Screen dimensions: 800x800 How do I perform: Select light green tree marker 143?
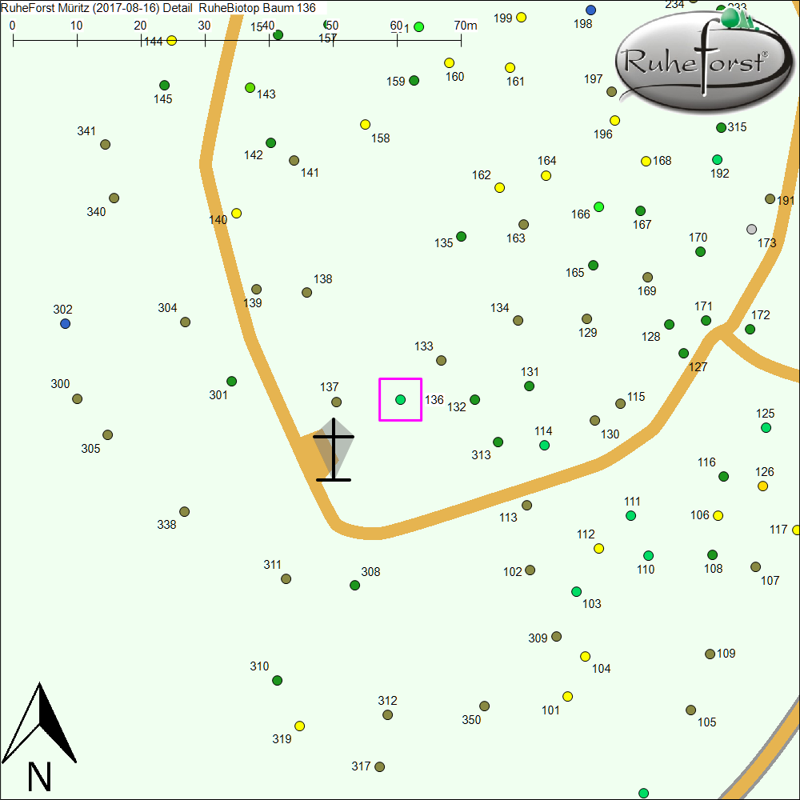tap(250, 87)
